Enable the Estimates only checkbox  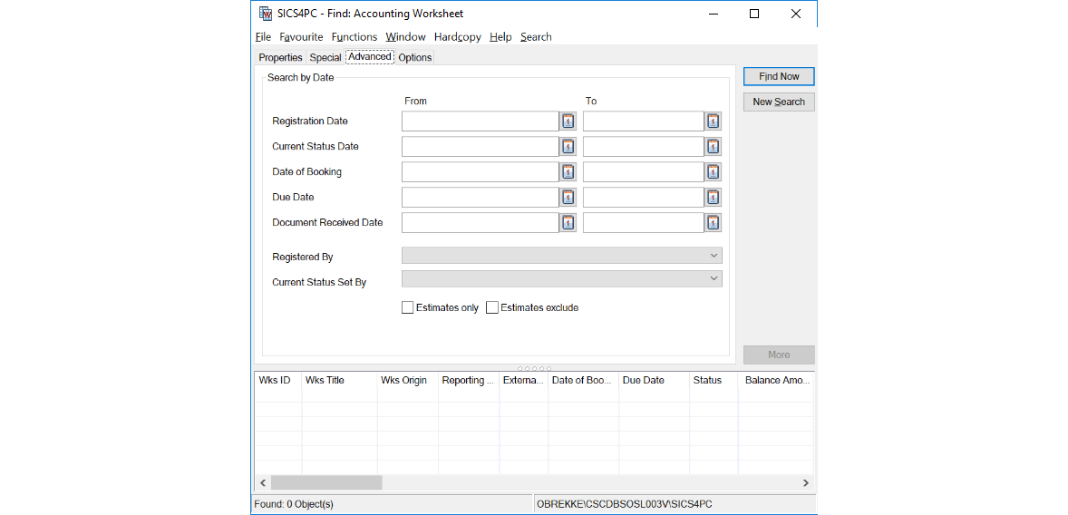pos(407,308)
